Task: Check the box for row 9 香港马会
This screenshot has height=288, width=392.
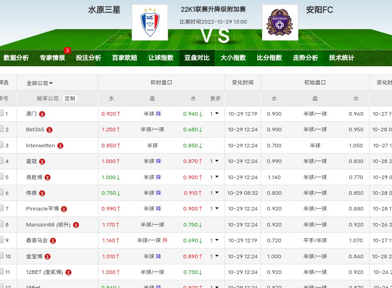Action: coord(2,240)
